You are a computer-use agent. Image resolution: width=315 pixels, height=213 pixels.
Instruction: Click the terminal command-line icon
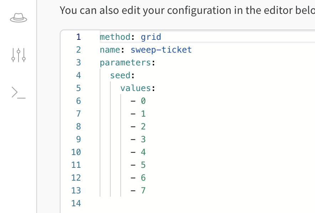click(x=18, y=92)
